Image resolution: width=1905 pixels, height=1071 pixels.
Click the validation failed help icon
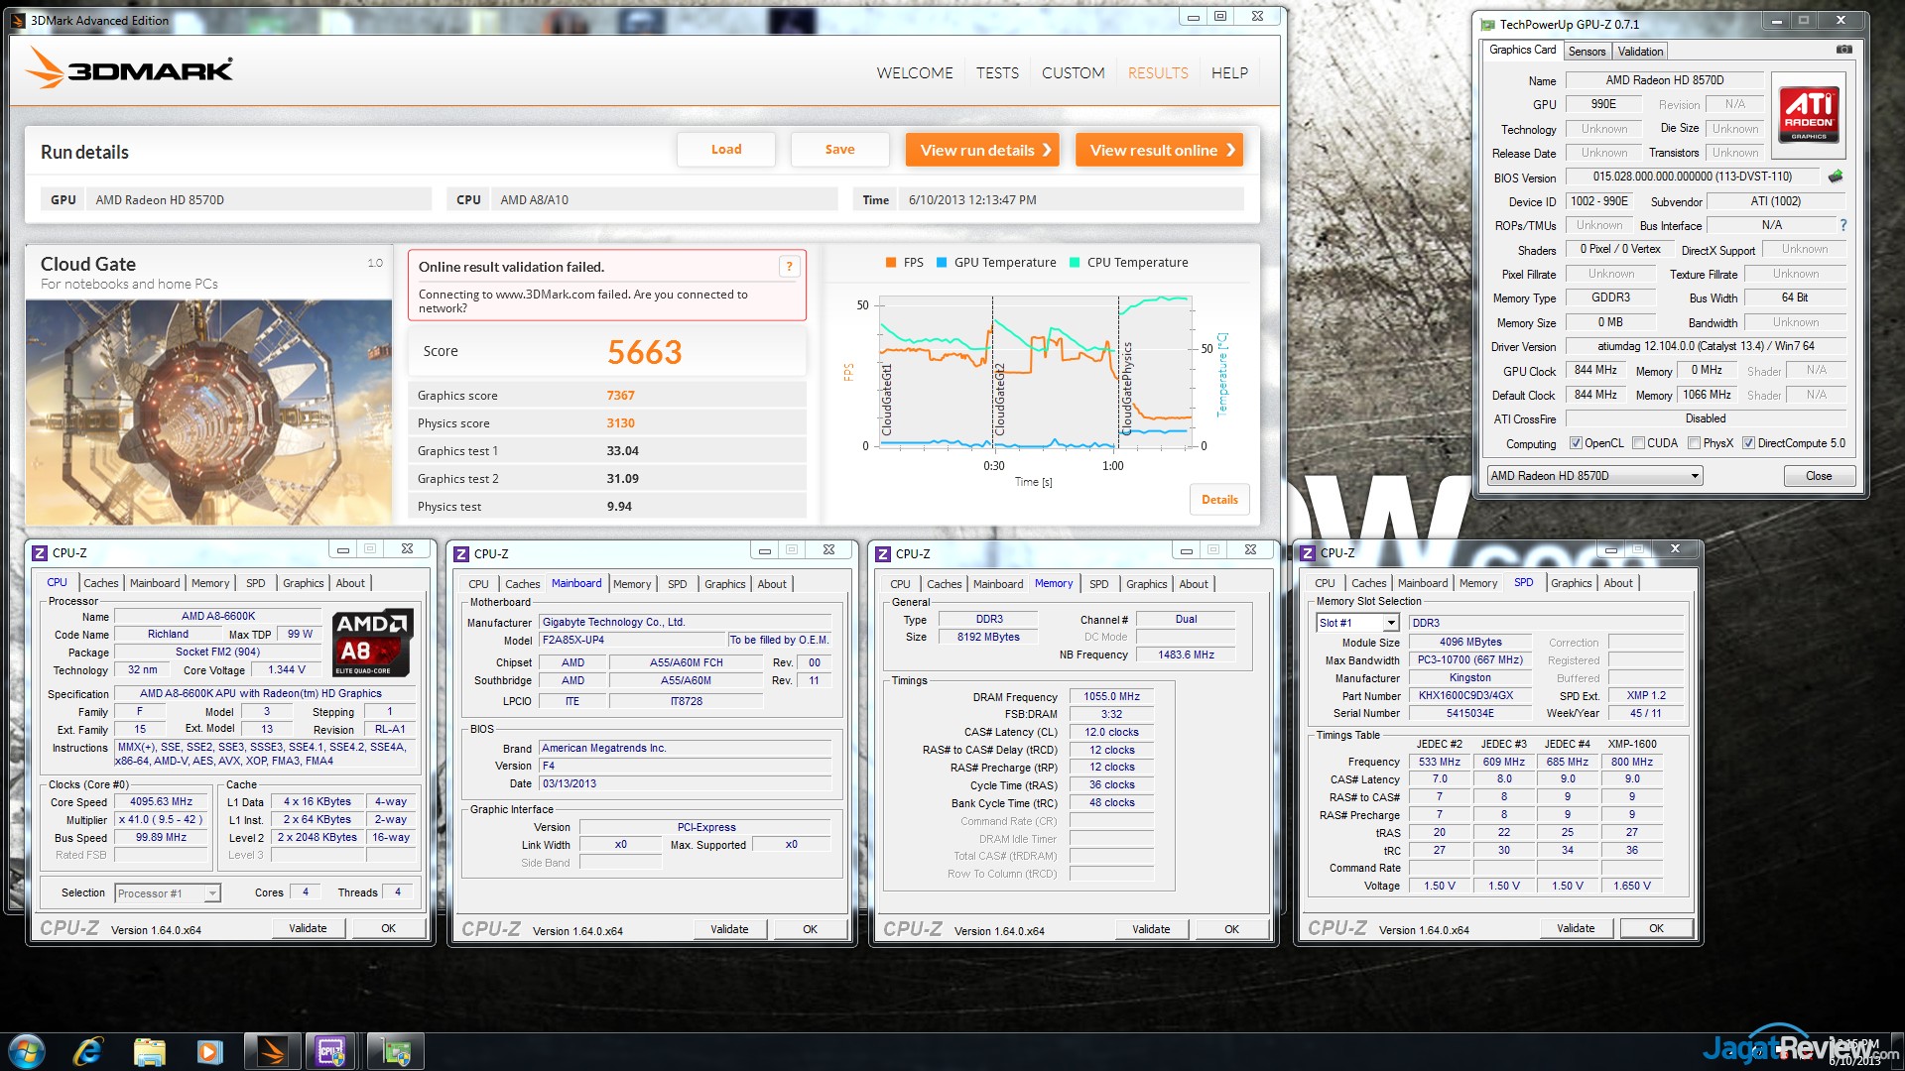789,266
